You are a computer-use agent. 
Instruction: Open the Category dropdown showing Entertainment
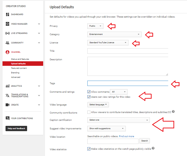114,34
